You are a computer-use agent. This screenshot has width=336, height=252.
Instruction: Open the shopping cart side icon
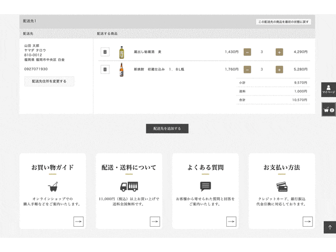pos(329,110)
